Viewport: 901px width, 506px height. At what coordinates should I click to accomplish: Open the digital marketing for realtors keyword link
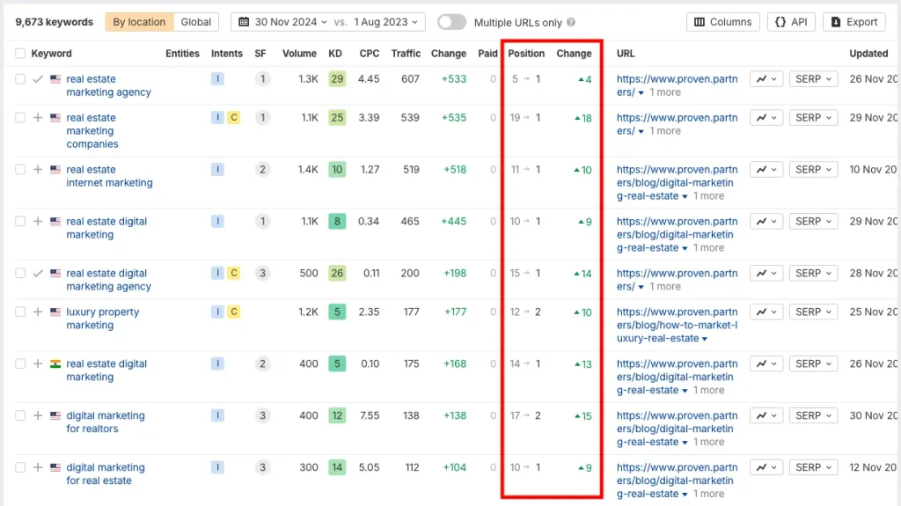(106, 422)
